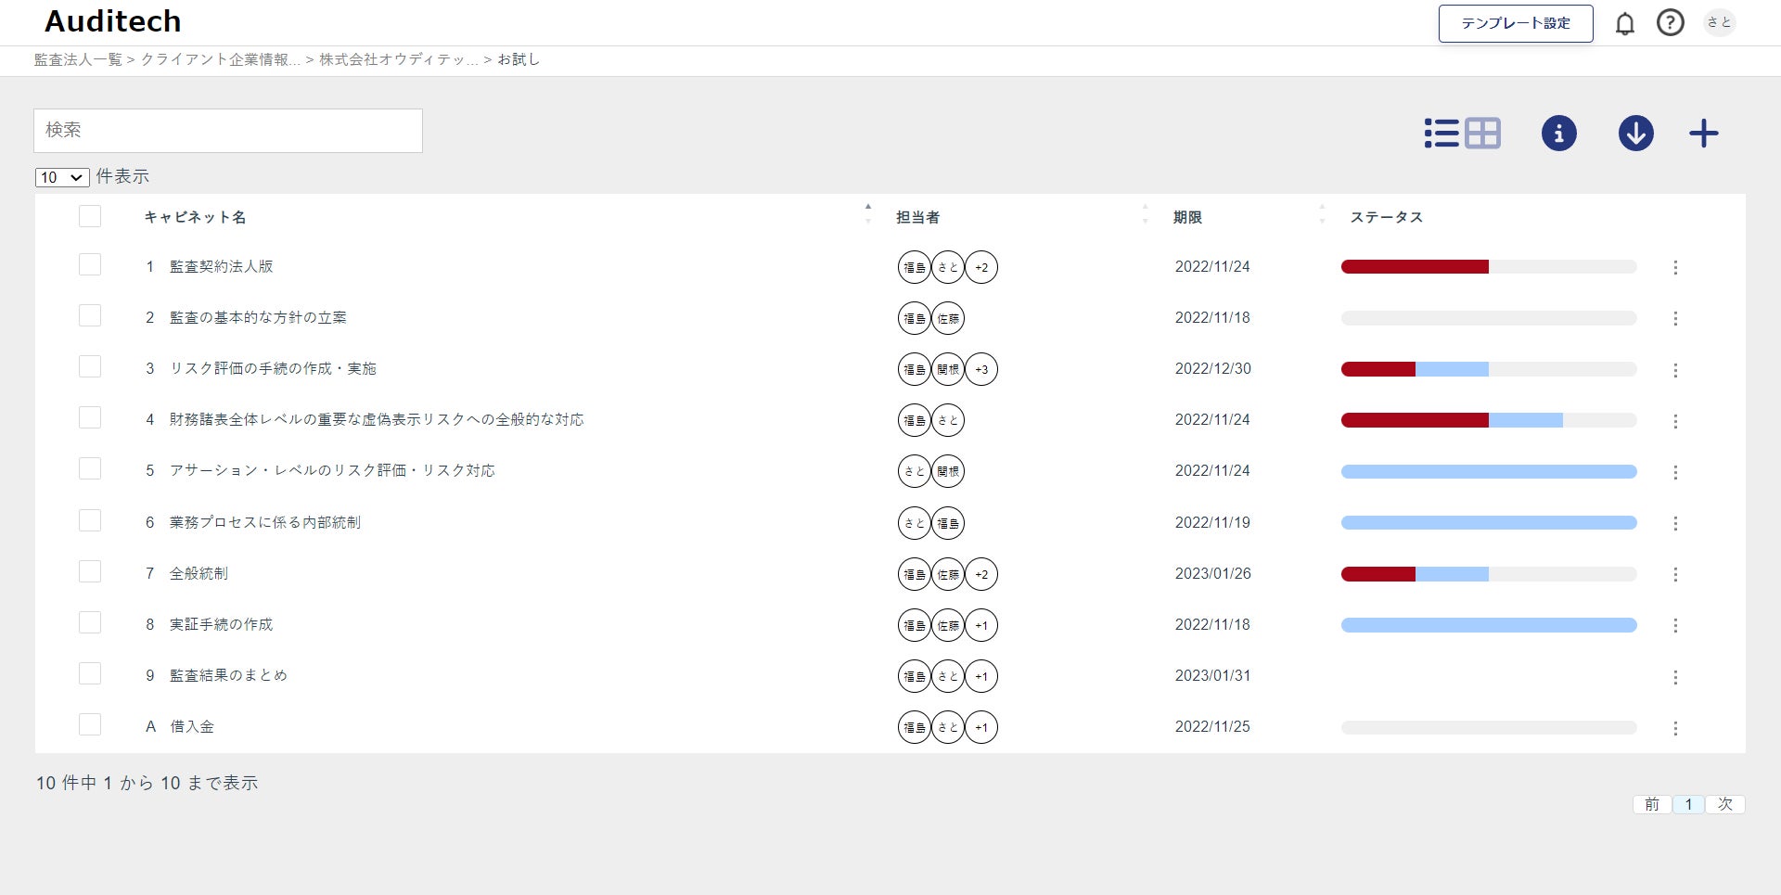Check the box for 監査契約法人版
This screenshot has height=895, width=1781.
[90, 264]
